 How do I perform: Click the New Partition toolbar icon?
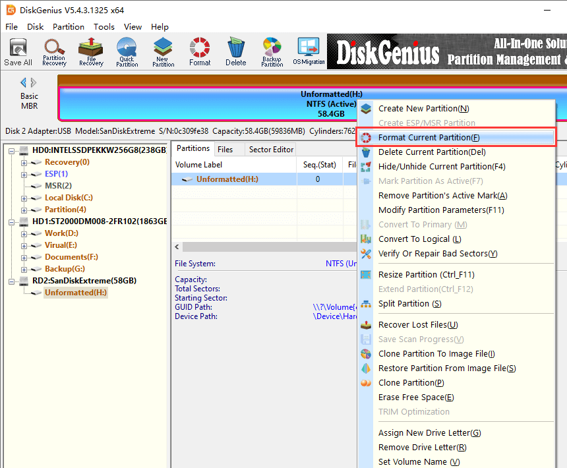point(163,51)
